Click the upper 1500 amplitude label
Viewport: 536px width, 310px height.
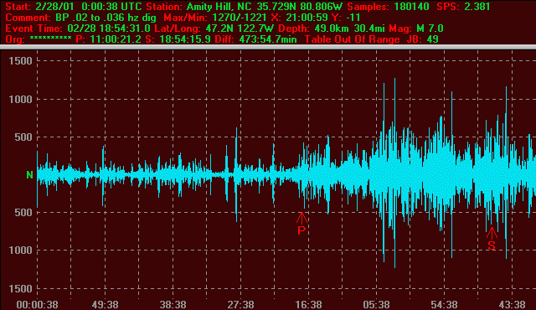[x=20, y=61]
